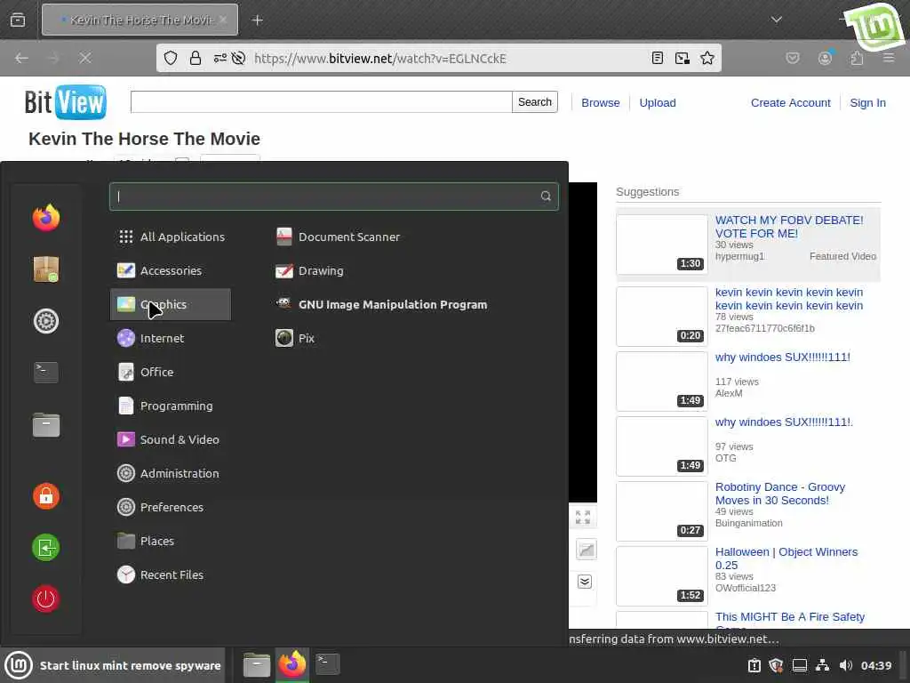
Task: Go back using browser back arrow
Action: [21, 58]
